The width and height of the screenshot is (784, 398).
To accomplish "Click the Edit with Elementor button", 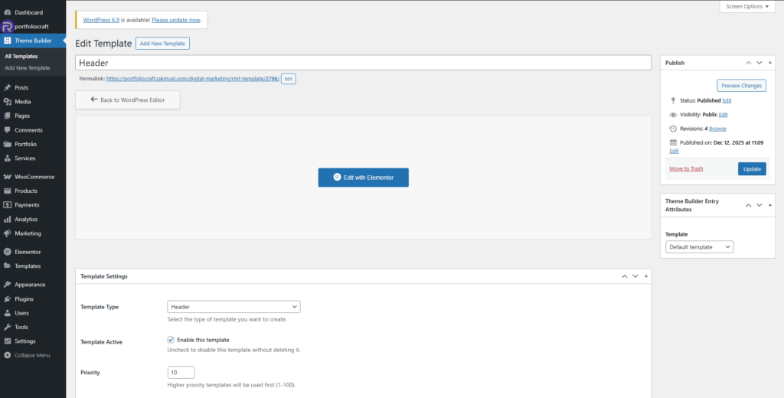I will [364, 178].
